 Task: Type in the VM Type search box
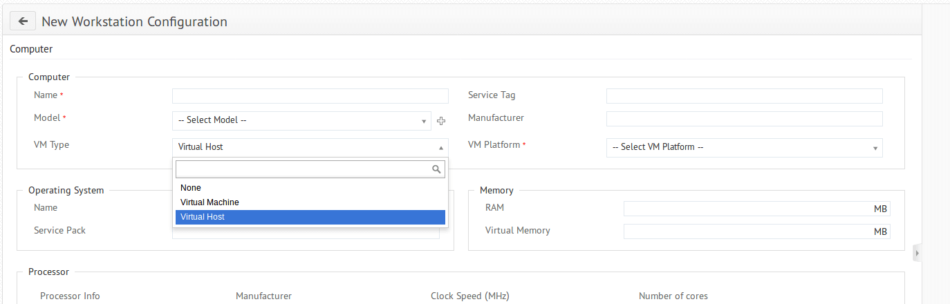point(303,169)
